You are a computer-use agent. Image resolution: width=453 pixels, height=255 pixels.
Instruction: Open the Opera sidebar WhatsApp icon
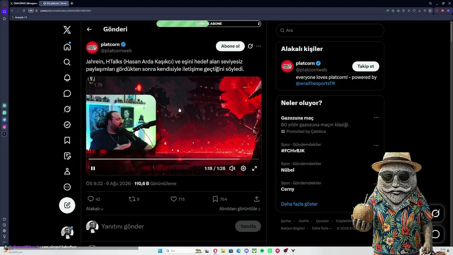4,113
